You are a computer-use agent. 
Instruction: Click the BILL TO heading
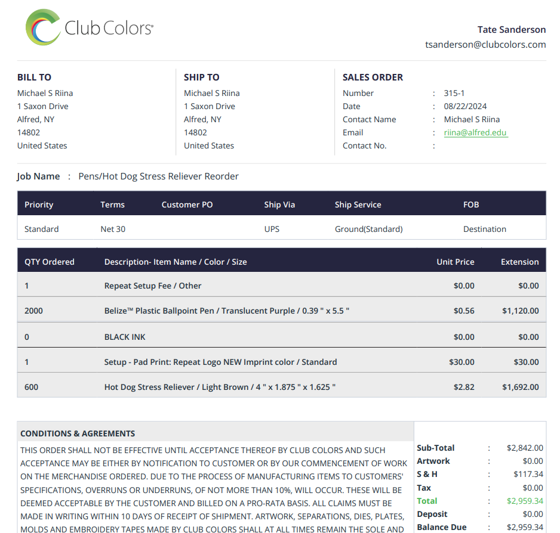pos(34,77)
